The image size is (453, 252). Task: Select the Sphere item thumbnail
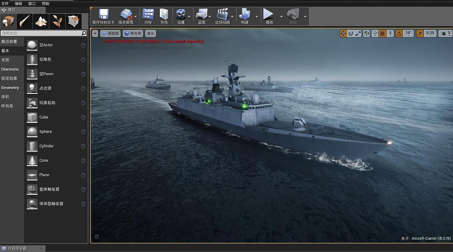tap(32, 132)
